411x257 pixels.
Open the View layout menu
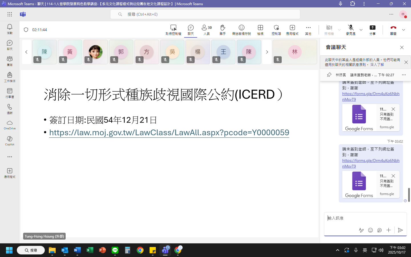[260, 29]
